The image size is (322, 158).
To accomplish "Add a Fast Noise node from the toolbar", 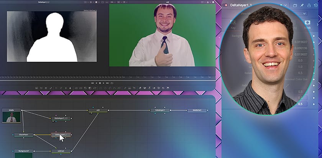I will (x=41, y=88).
